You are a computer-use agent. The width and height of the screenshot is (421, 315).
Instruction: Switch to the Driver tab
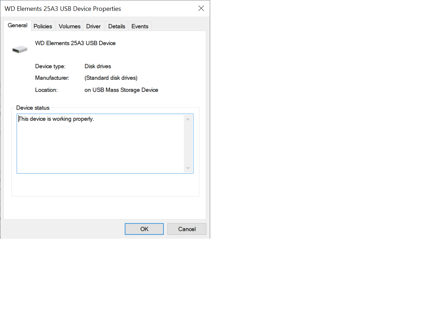(x=93, y=26)
